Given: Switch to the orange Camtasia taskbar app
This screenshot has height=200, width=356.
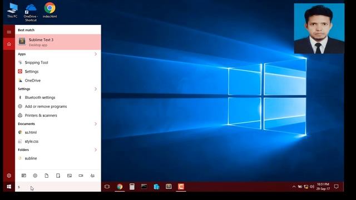Looking at the screenshot, I should 181,187.
